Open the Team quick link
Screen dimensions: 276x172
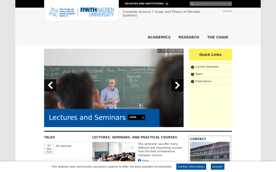click(x=199, y=74)
